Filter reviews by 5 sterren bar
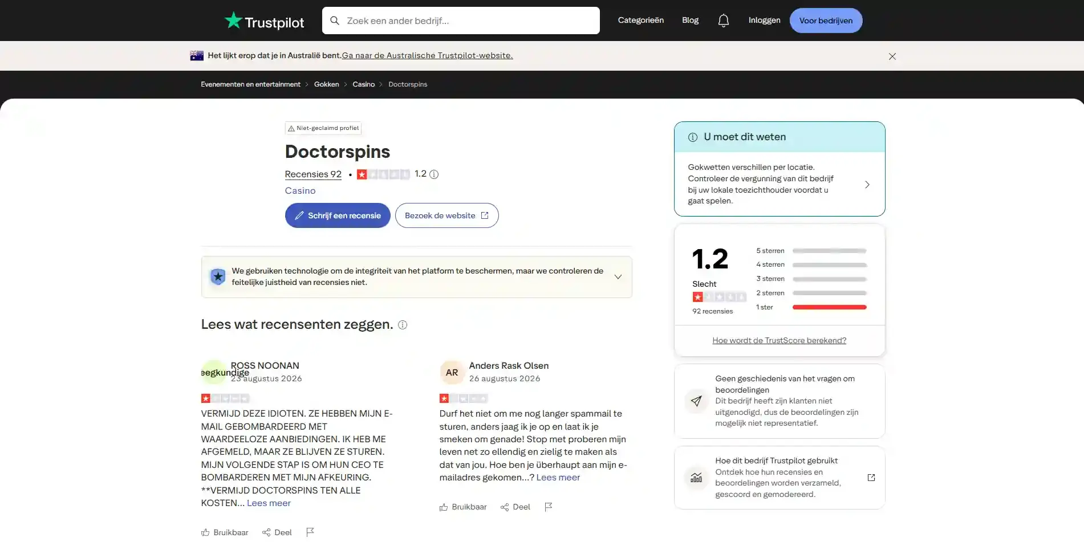Viewport: 1084px width, 542px height. (830, 251)
